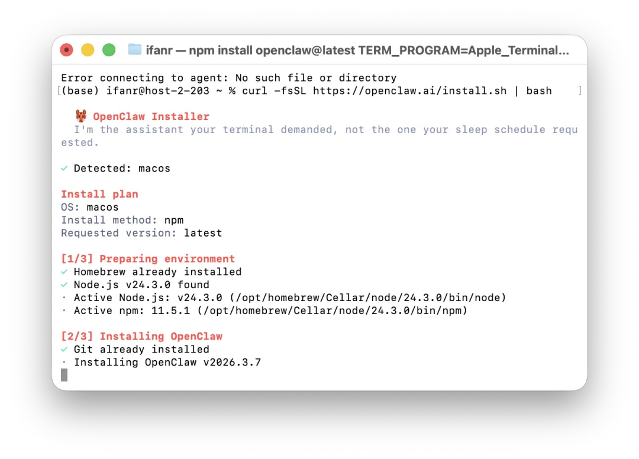Click the Install plan heading

[99, 194]
